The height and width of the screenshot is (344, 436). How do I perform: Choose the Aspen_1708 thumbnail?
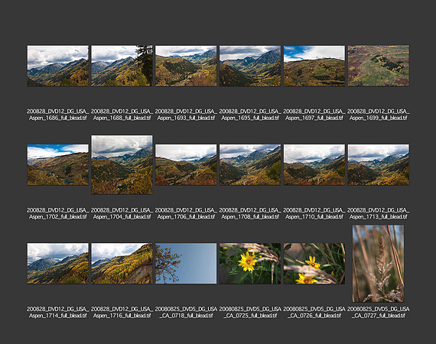tap(250, 165)
